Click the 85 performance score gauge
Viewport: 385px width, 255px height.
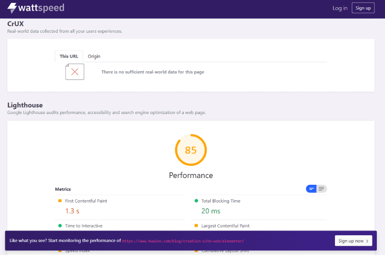(191, 150)
